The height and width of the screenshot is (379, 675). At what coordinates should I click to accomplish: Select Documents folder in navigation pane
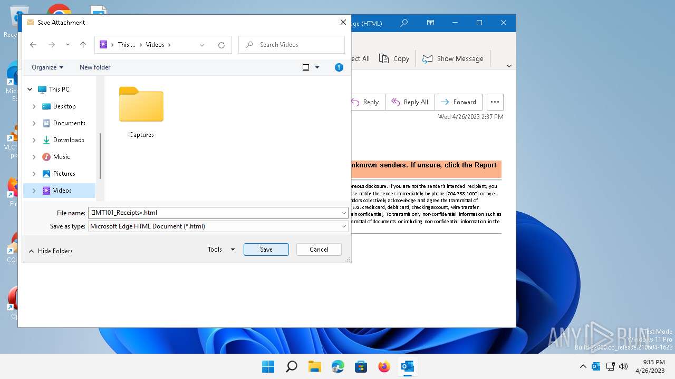click(69, 123)
